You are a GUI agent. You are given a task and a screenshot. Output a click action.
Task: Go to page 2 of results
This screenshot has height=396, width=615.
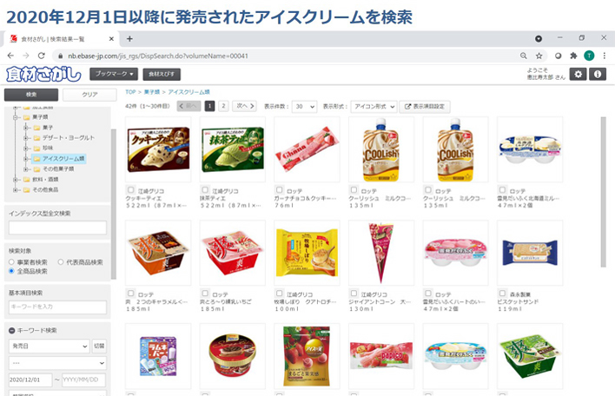pyautogui.click(x=223, y=106)
